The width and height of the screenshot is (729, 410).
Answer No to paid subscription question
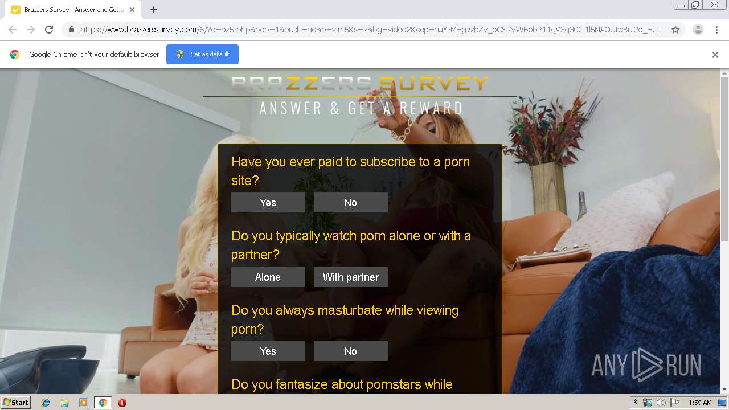pyautogui.click(x=351, y=203)
